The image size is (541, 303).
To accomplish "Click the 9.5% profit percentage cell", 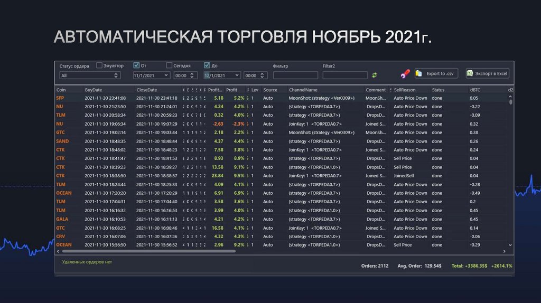I will click(239, 175).
